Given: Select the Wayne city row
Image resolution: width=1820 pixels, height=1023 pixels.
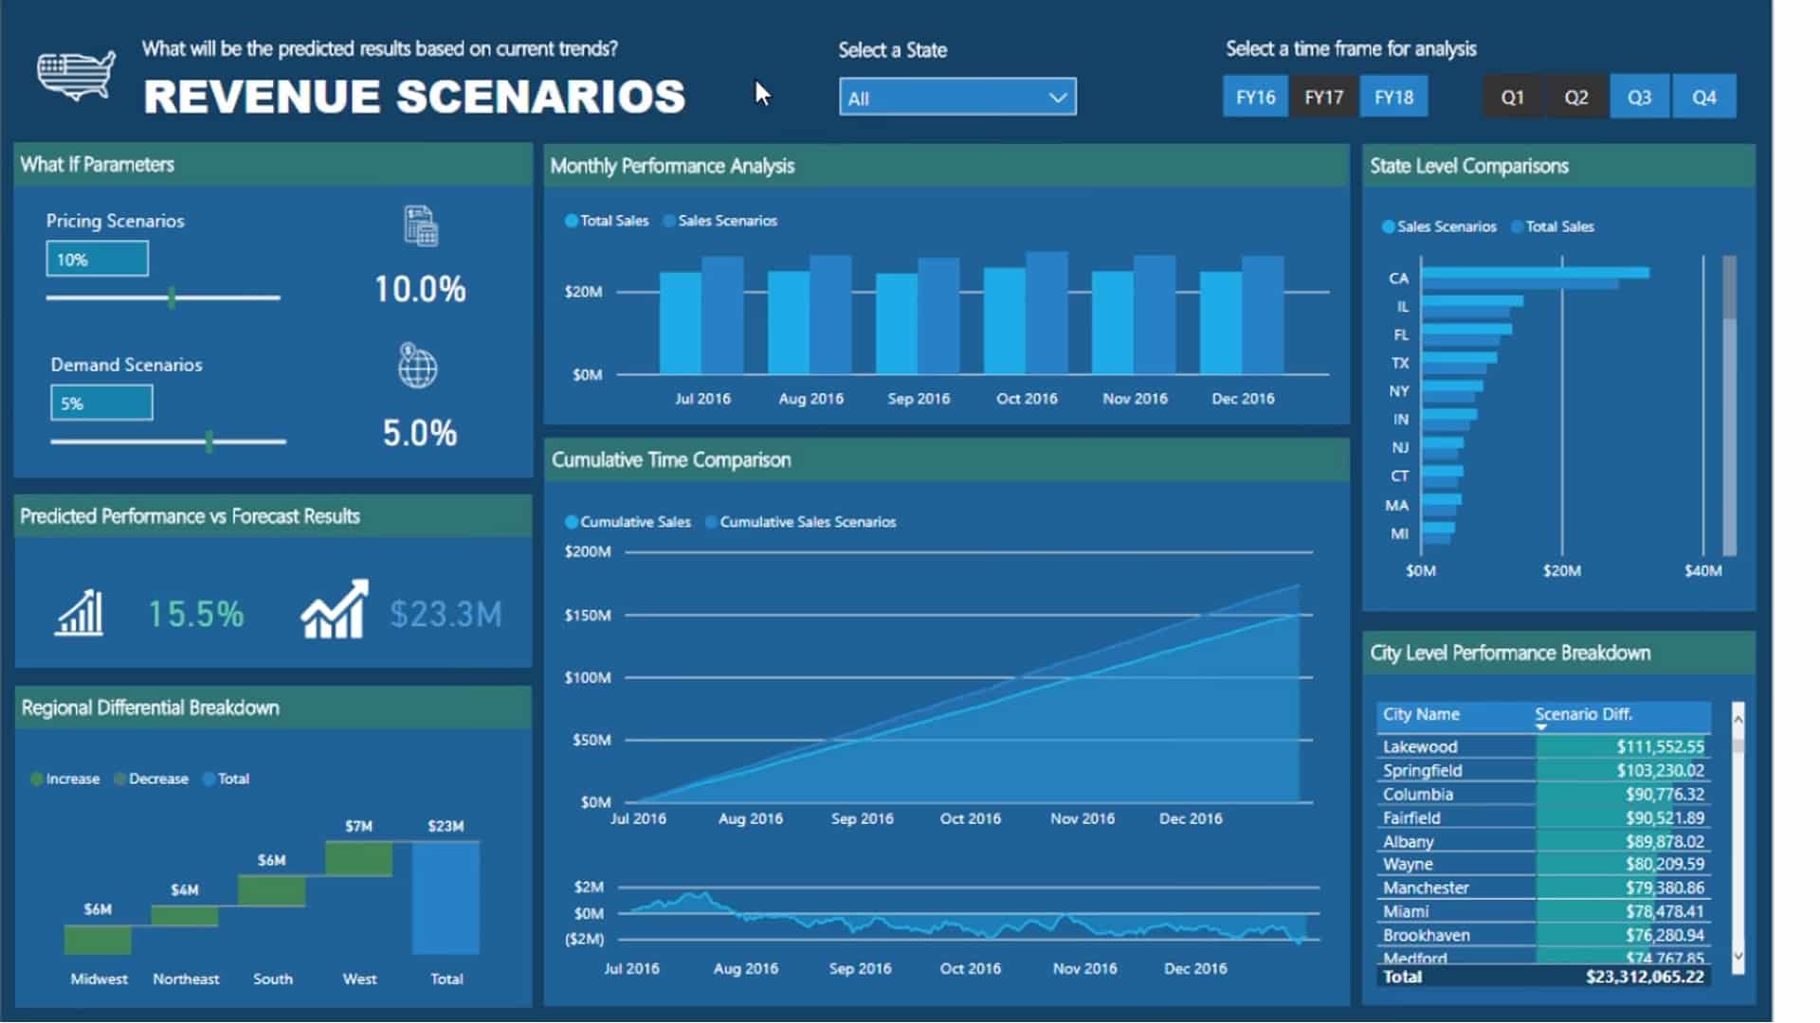Looking at the screenshot, I should click(x=1543, y=864).
